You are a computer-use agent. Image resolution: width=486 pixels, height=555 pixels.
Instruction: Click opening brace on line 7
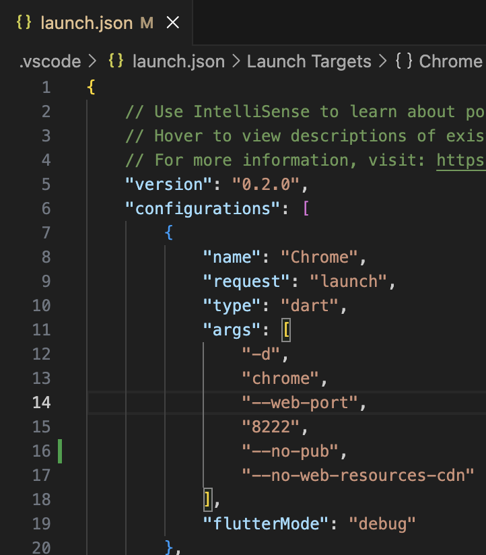[169, 233]
